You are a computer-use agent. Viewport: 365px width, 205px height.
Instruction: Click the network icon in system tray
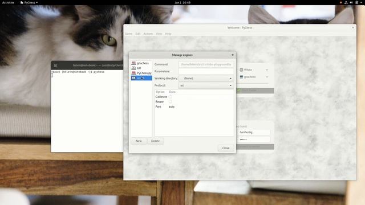coord(346,2)
